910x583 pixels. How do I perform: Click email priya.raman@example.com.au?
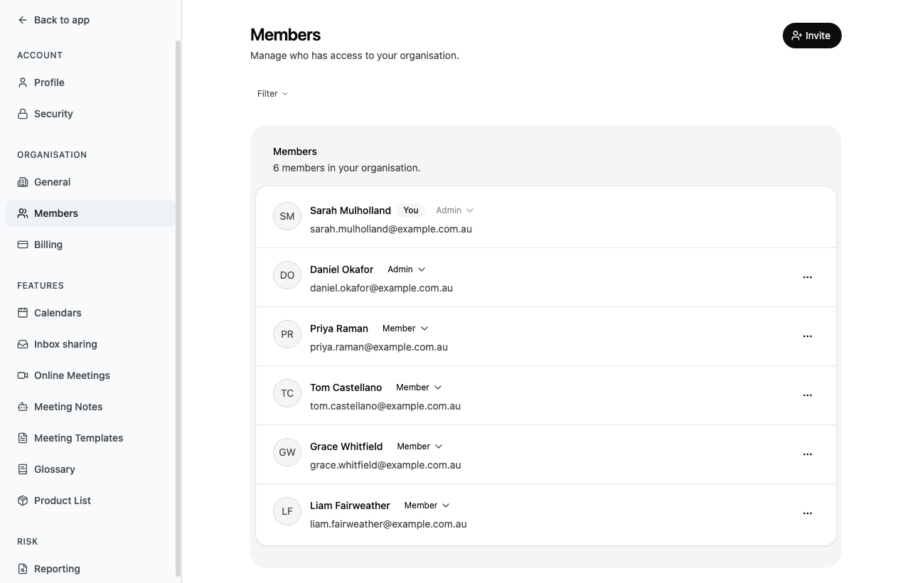pyautogui.click(x=379, y=347)
